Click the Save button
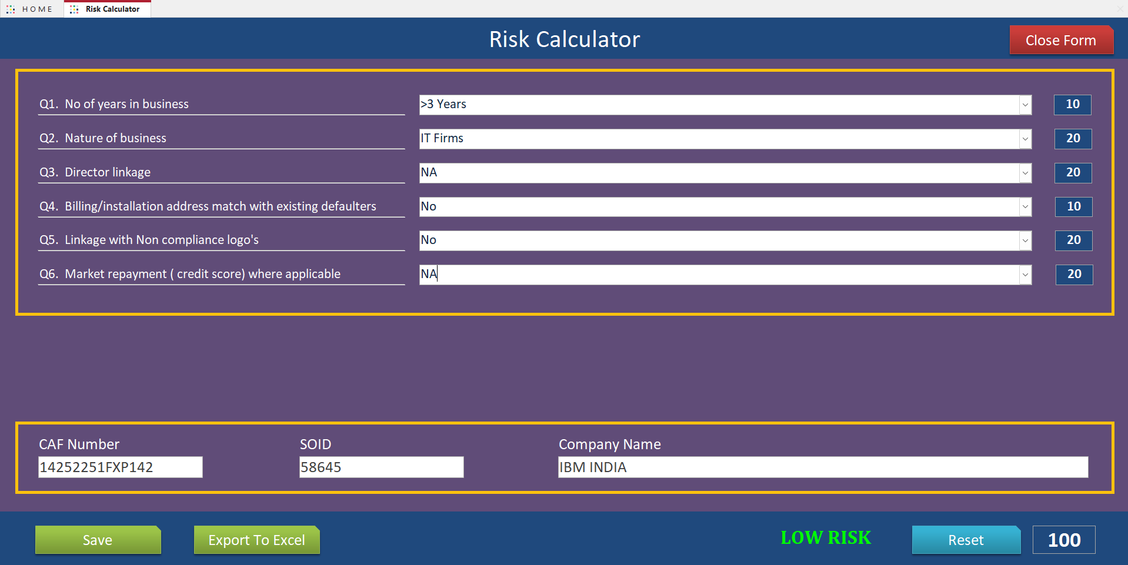The height and width of the screenshot is (565, 1128). pyautogui.click(x=98, y=539)
